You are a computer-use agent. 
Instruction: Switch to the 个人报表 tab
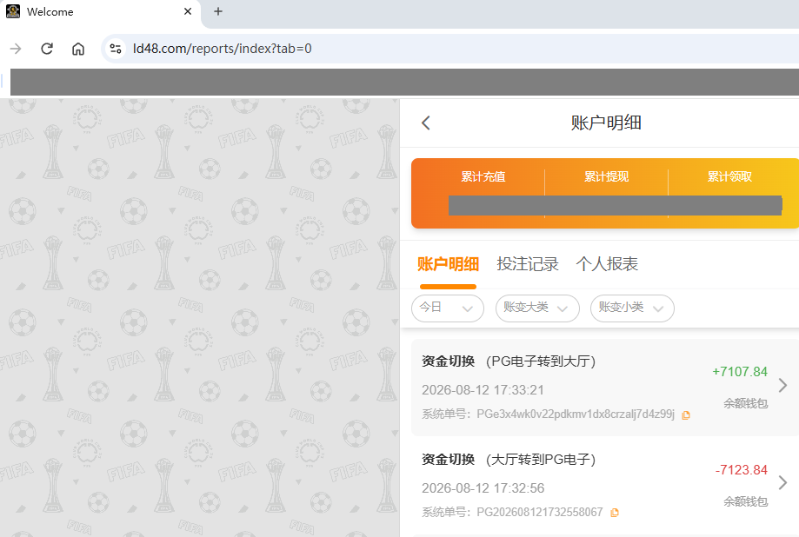tap(607, 264)
